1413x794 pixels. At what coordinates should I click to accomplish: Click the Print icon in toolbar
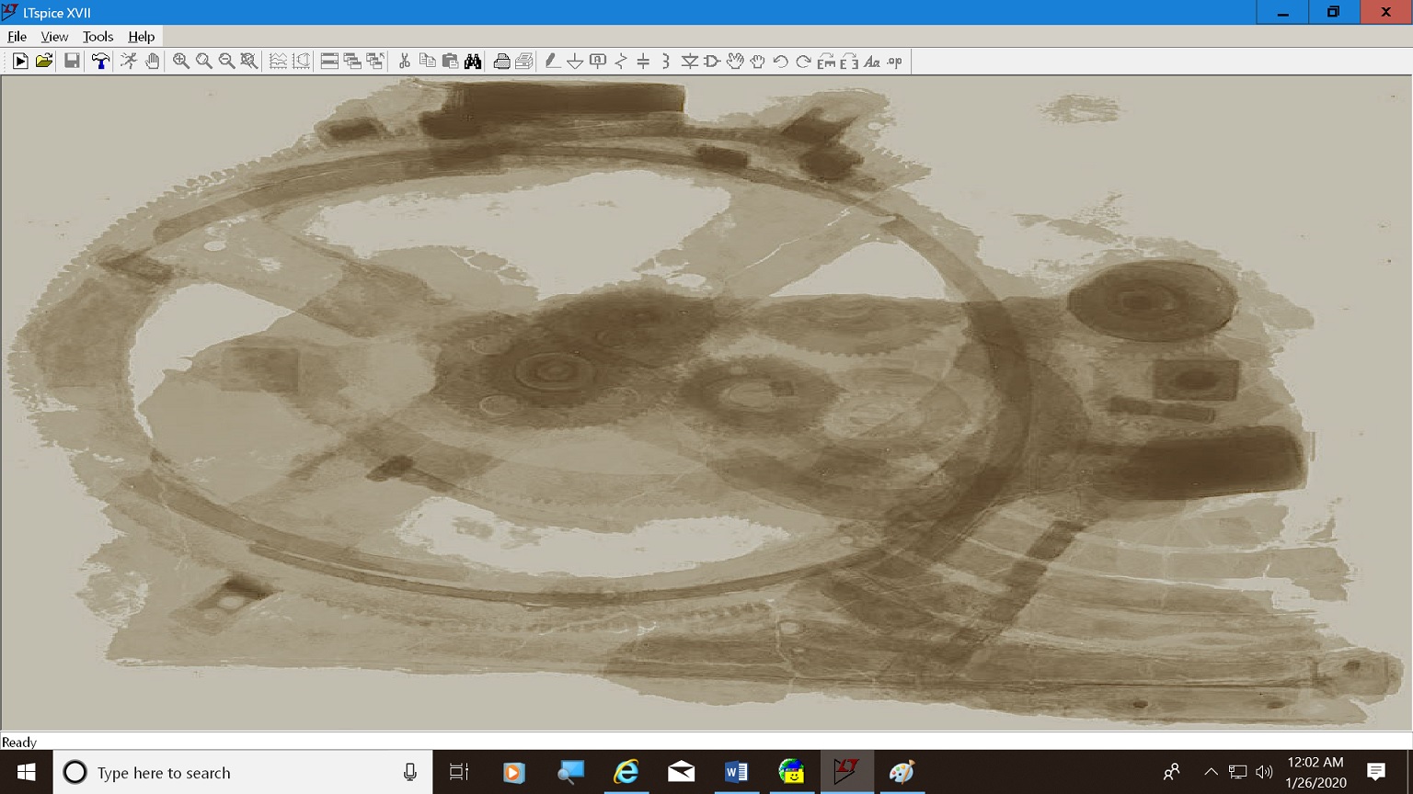[x=501, y=62]
